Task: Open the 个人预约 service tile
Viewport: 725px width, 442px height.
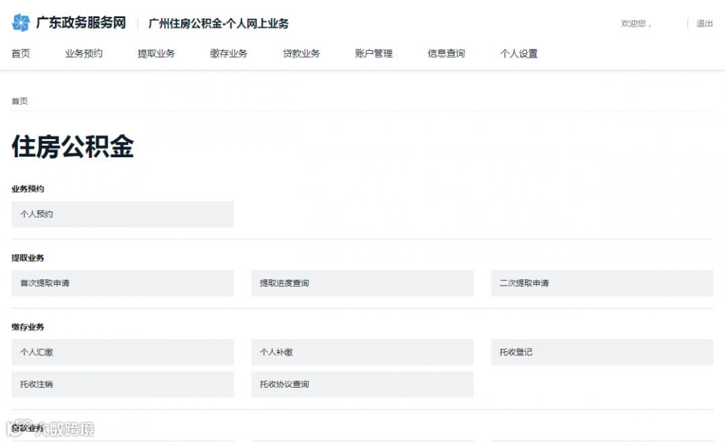Action: click(x=123, y=214)
